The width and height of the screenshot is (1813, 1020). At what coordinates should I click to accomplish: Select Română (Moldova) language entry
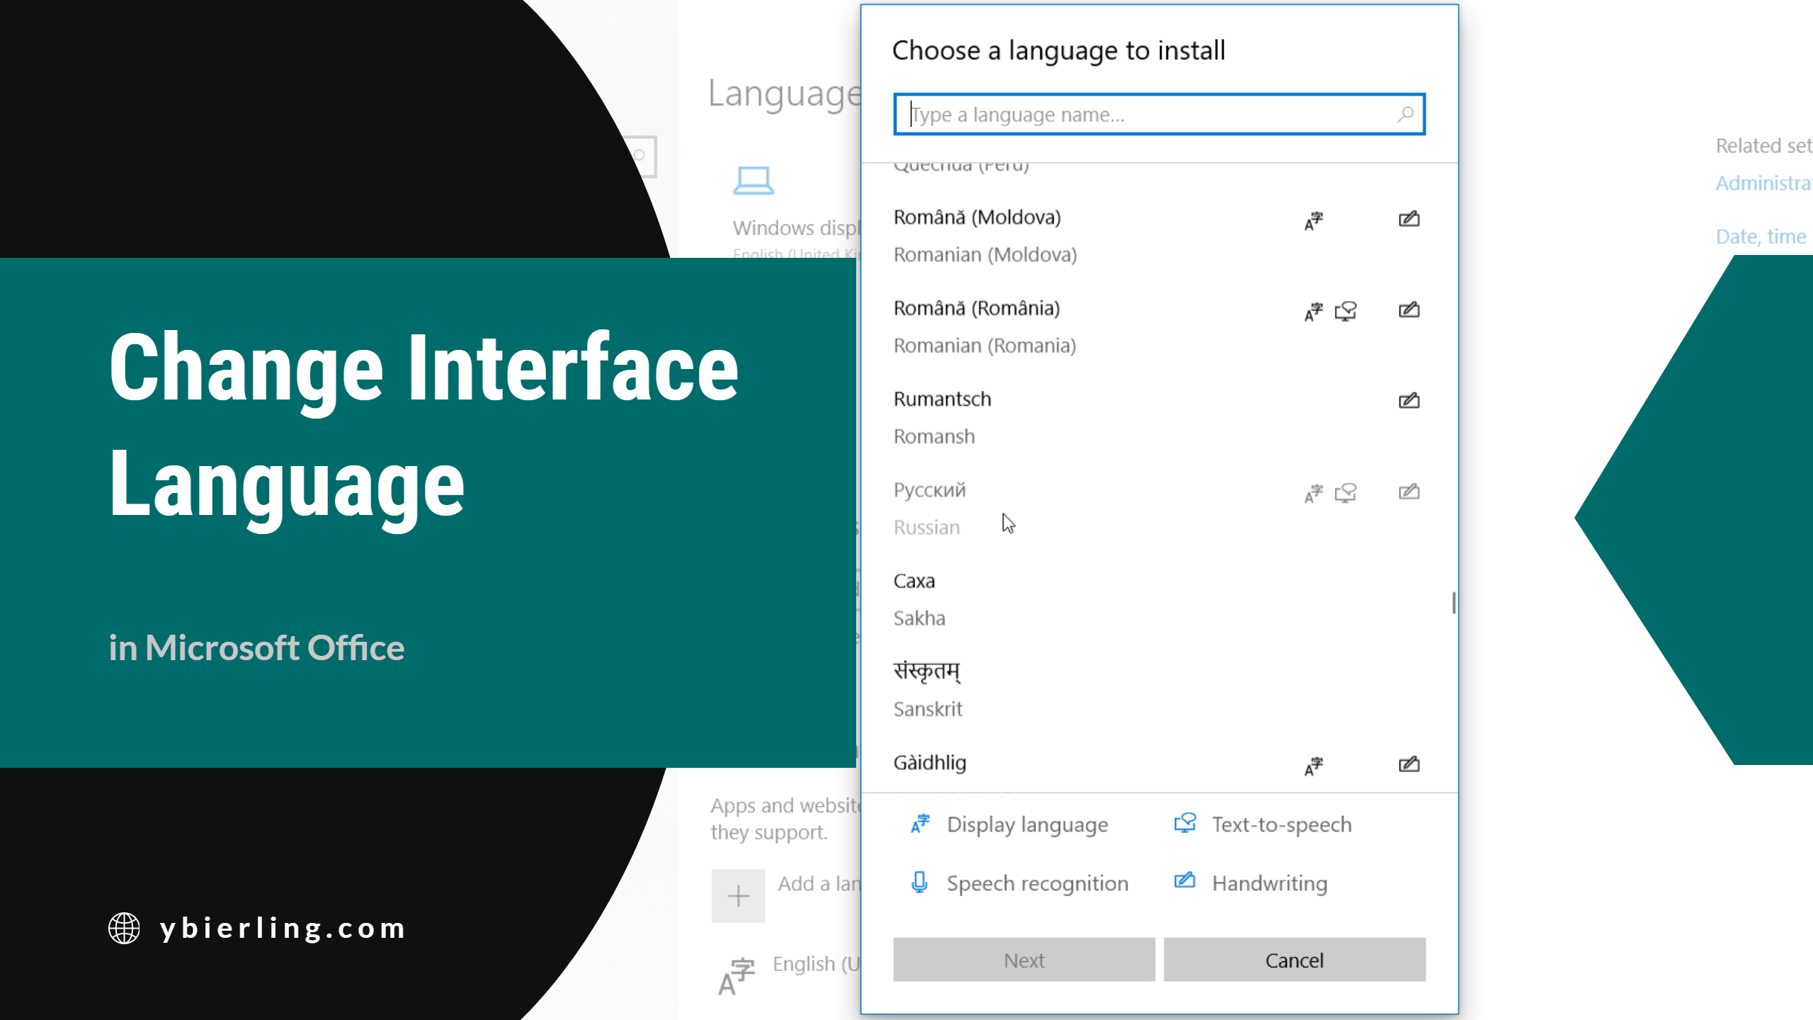(1159, 236)
